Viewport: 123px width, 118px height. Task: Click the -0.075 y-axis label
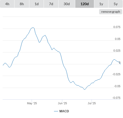coord(116,98)
